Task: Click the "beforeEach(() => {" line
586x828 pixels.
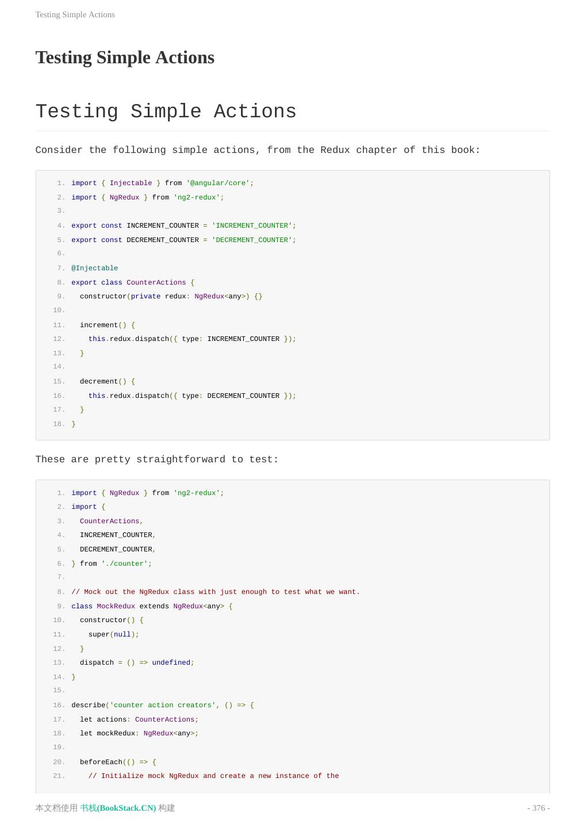Action: pyautogui.click(x=118, y=762)
